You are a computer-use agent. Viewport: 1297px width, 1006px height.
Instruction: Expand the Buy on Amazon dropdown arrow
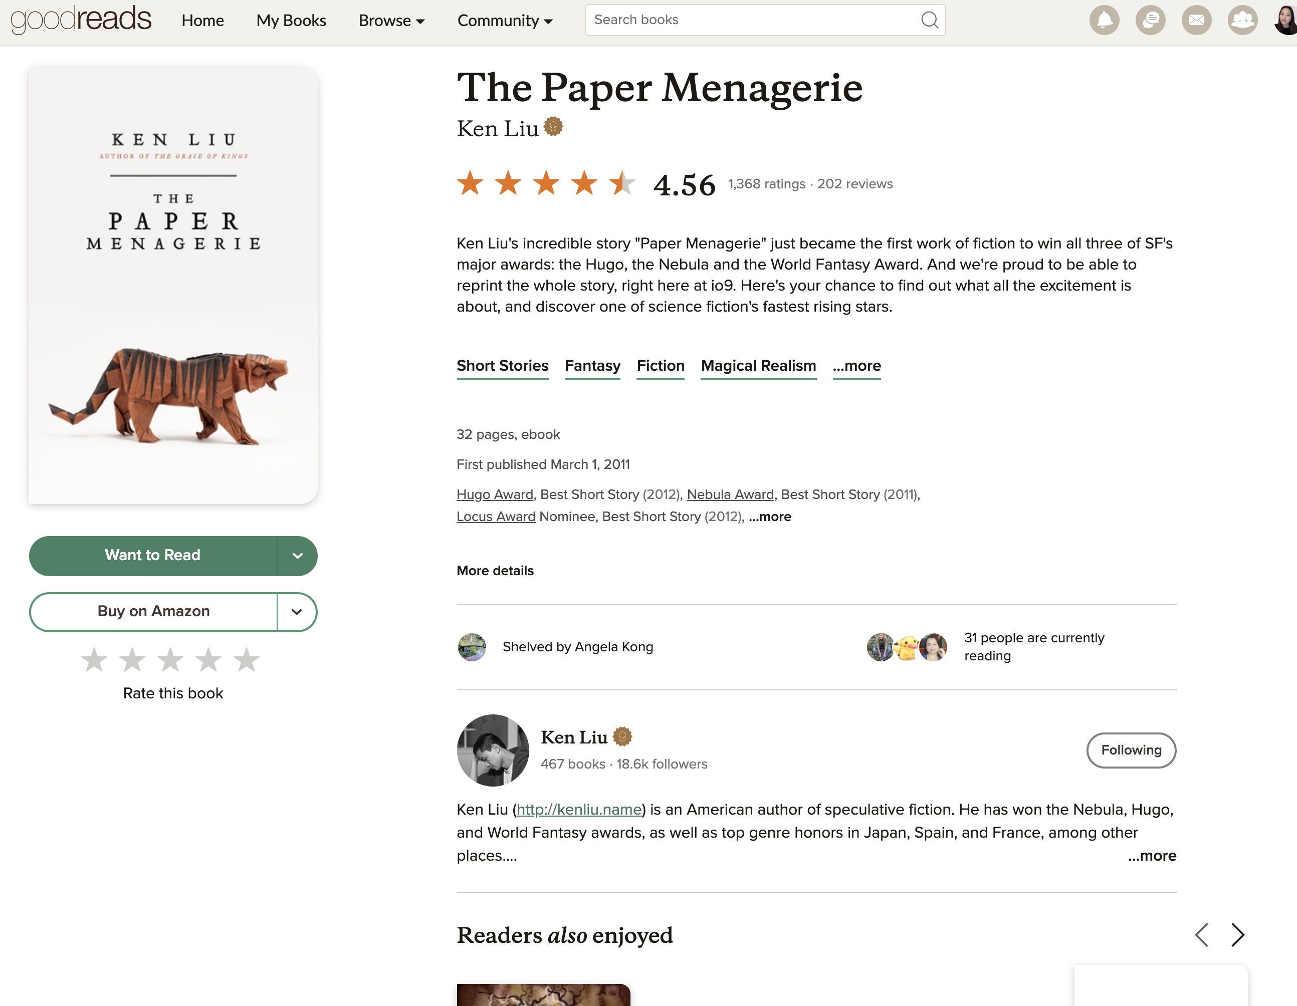[298, 612]
